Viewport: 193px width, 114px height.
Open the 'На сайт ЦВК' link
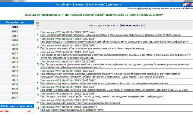click(63, 5)
